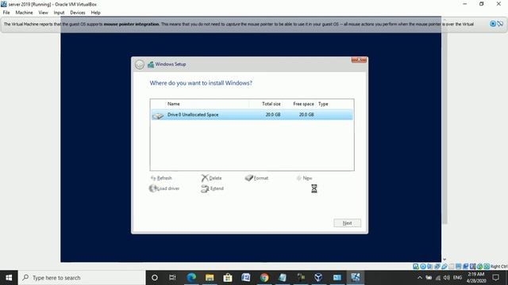Open Microsoft Store from the taskbar
The width and height of the screenshot is (508, 285).
(x=228, y=278)
